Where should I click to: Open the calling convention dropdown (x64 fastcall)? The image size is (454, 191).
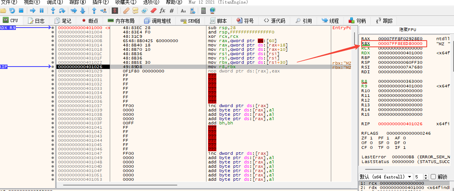[386, 176]
